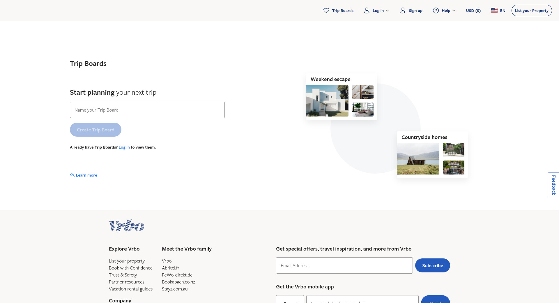This screenshot has width=559, height=303.
Task: Click the Create Trip Board button
Action: pyautogui.click(x=95, y=130)
